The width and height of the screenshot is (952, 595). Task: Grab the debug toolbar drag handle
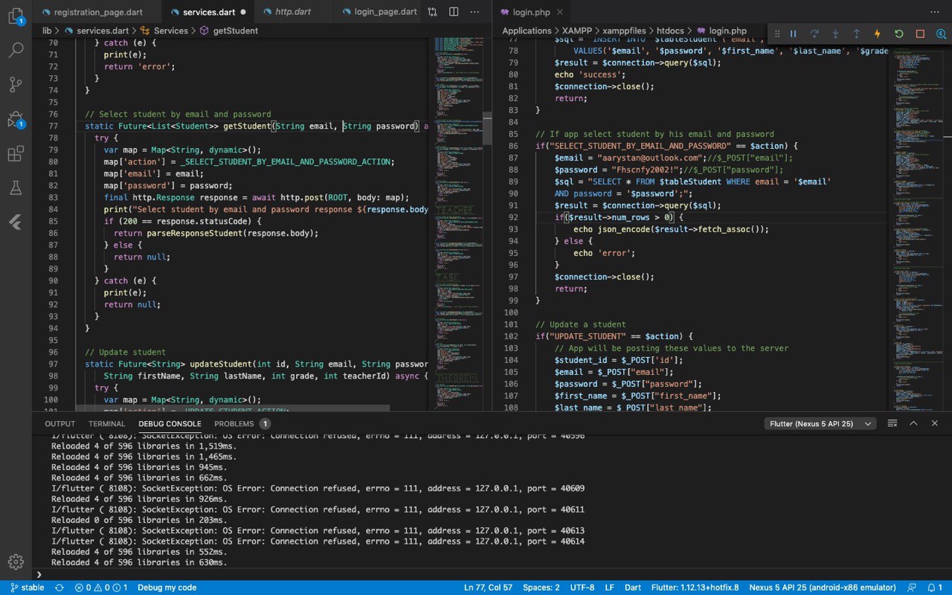777,33
